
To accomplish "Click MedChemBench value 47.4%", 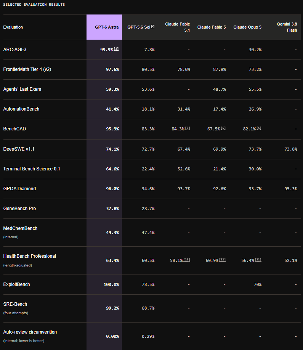I will (148, 233).
